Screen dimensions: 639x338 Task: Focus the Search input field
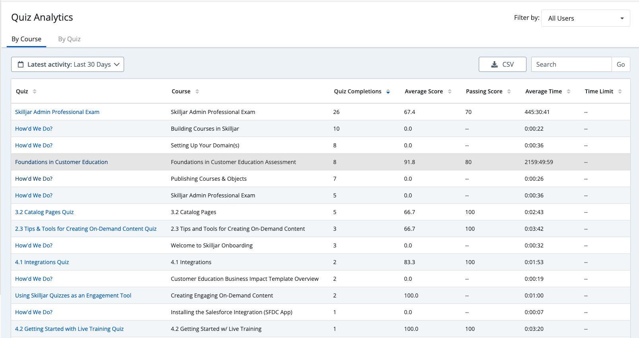(571, 64)
